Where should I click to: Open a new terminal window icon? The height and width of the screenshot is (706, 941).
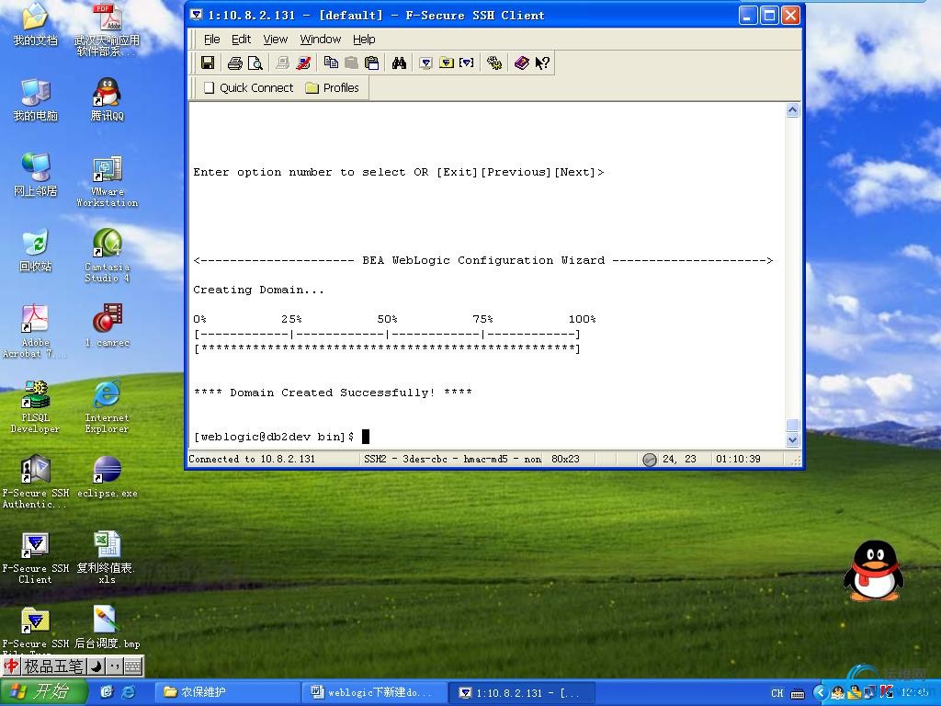(x=425, y=63)
